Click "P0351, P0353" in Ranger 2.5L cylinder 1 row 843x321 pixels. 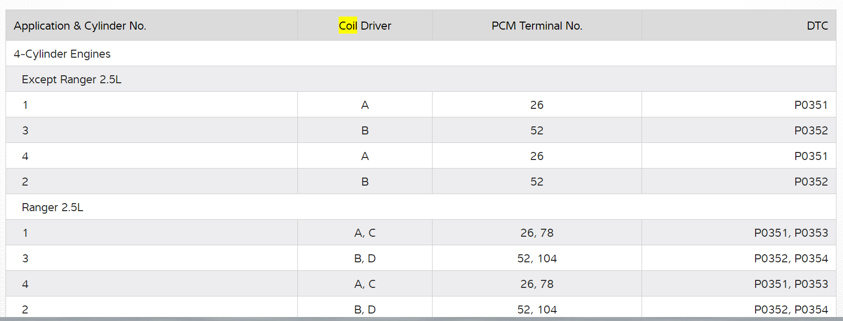coord(791,233)
